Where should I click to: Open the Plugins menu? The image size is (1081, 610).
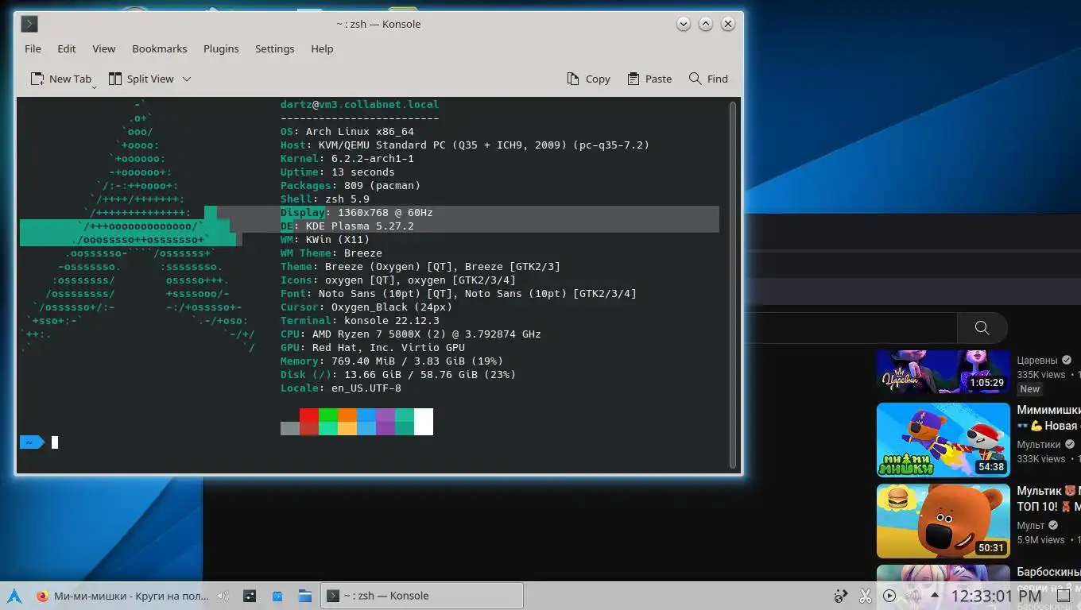pyautogui.click(x=221, y=48)
